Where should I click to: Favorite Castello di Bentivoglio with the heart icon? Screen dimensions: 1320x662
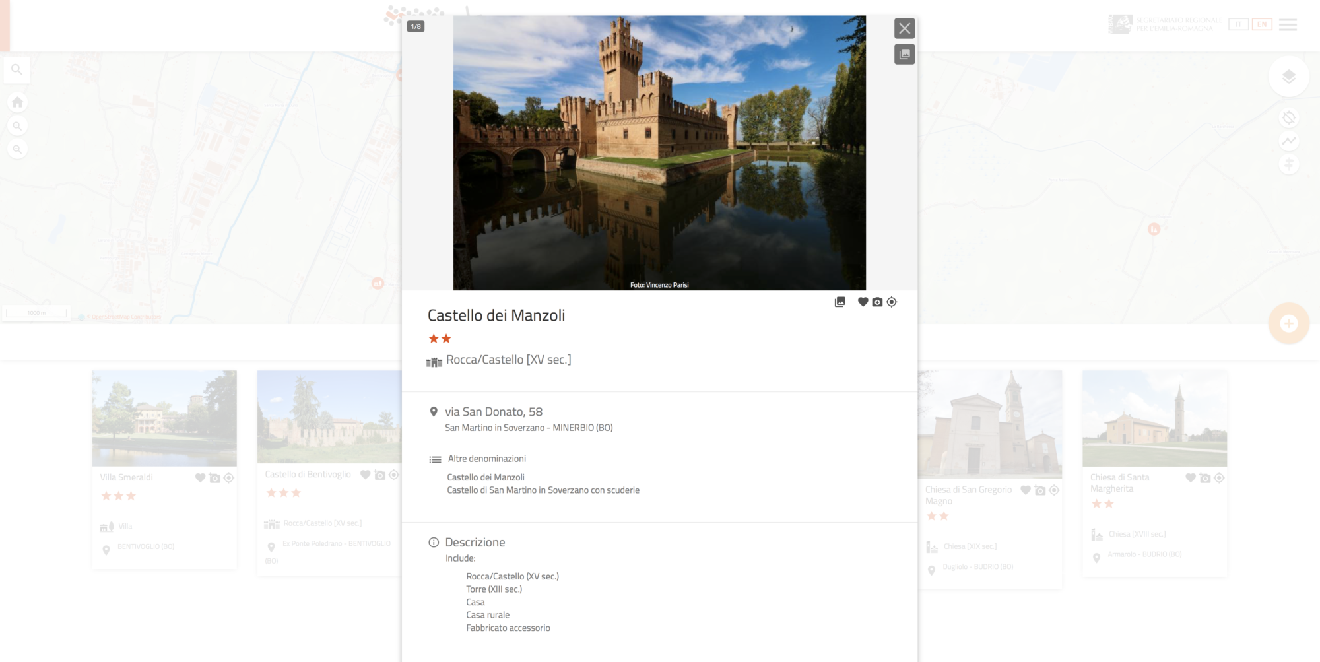click(x=365, y=475)
